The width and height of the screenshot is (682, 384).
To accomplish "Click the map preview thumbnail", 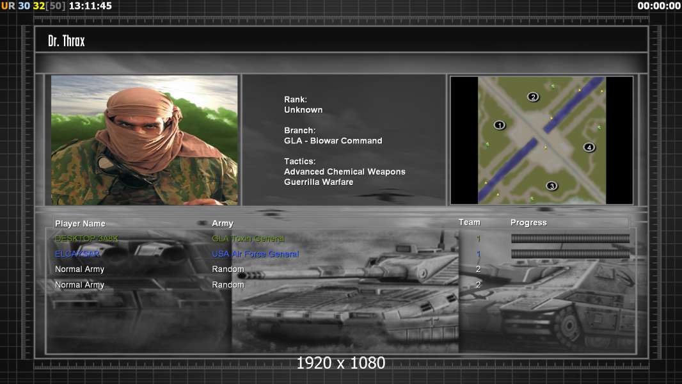I will click(541, 140).
